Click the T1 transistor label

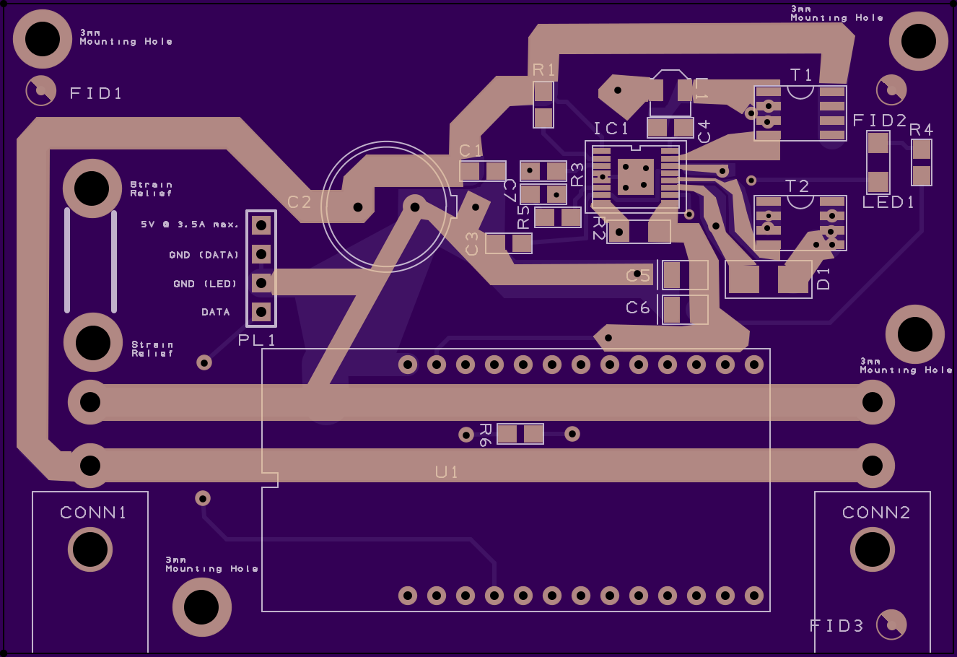(801, 75)
